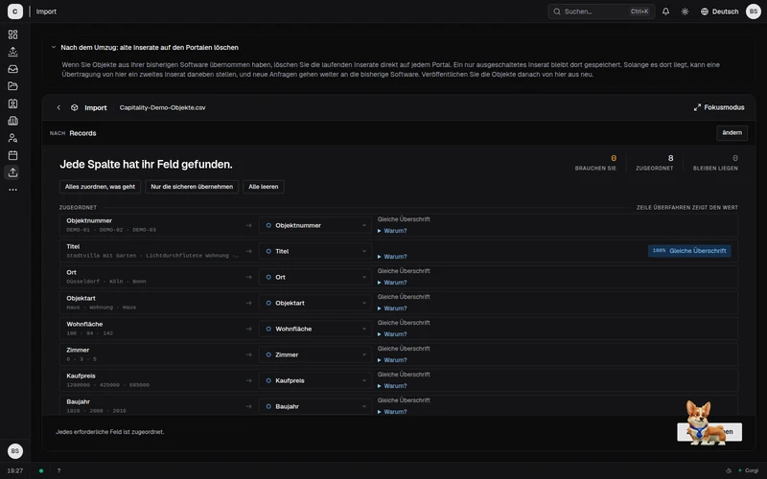Open the Wohnfläche field dropdown

[x=315, y=329]
